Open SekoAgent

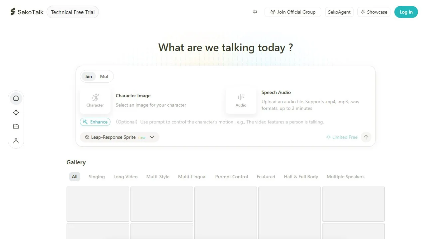[x=339, y=12]
